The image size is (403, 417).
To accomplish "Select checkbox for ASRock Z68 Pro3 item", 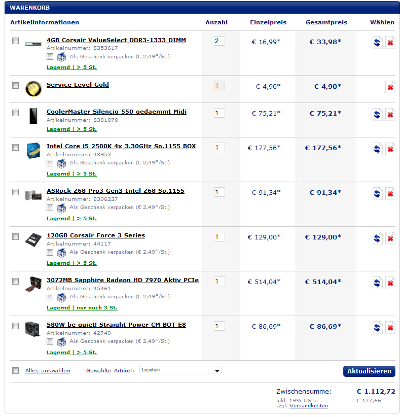I will pyautogui.click(x=15, y=192).
